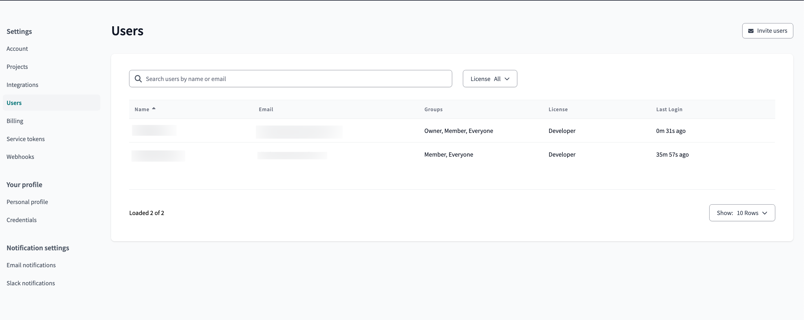Open Slack notifications settings
The width and height of the screenshot is (804, 320).
(30, 283)
